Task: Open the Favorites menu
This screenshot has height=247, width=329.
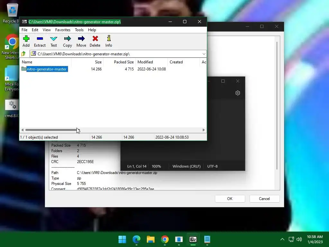Action: click(63, 30)
